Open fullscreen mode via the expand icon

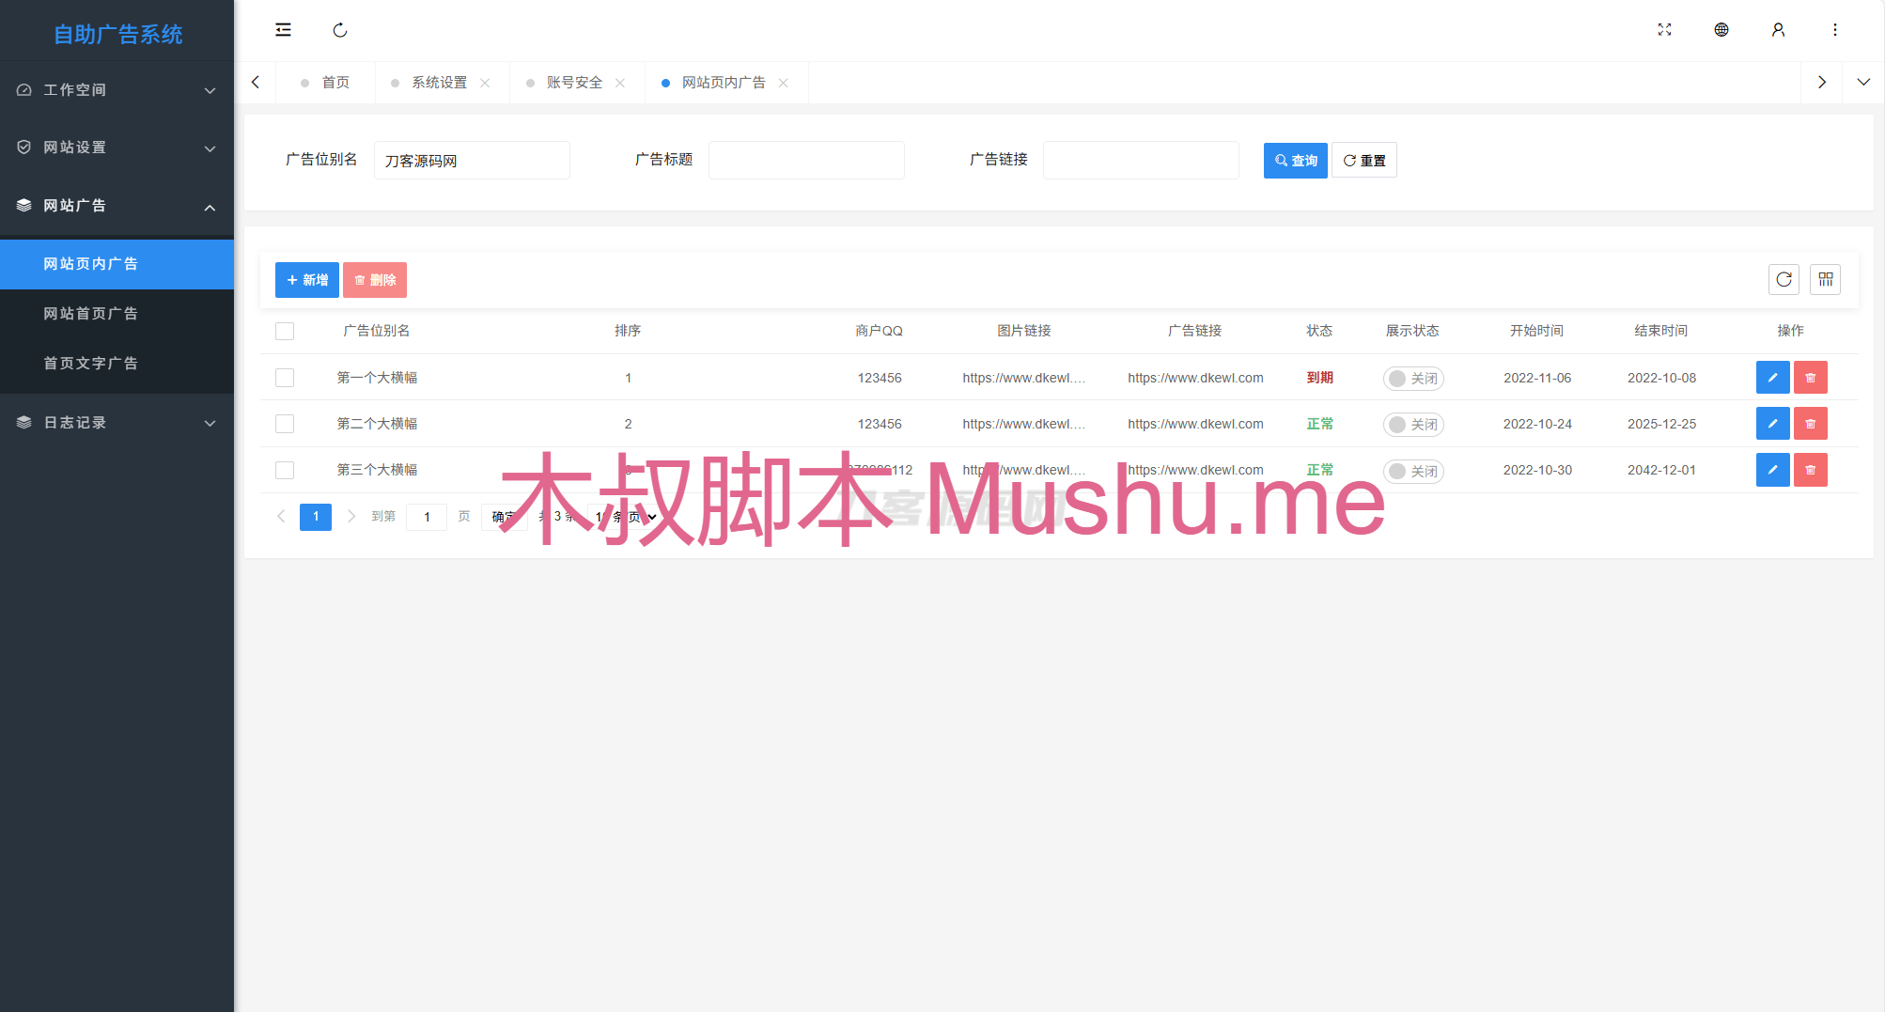1664,29
